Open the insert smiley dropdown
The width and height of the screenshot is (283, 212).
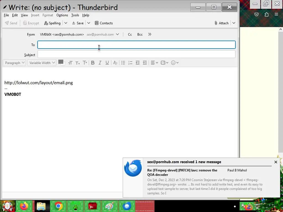pos(175,63)
